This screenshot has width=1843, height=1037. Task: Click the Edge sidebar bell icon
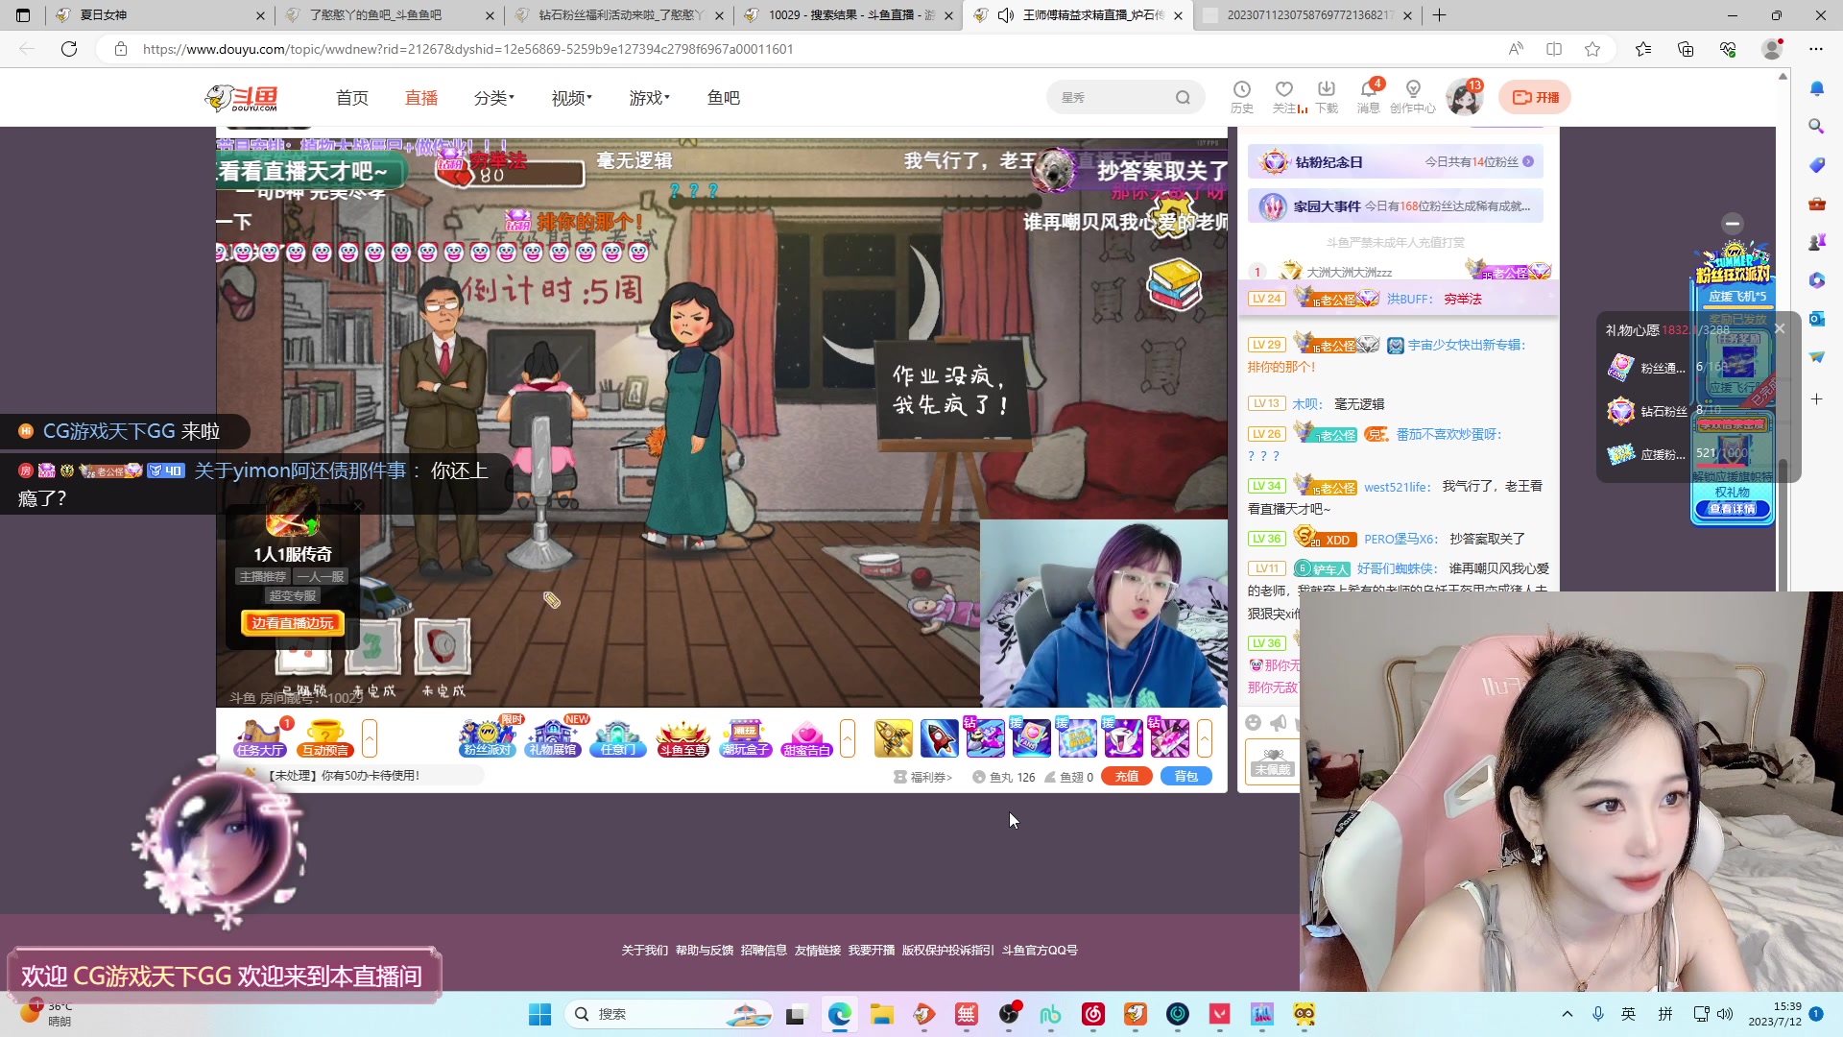(x=1817, y=88)
